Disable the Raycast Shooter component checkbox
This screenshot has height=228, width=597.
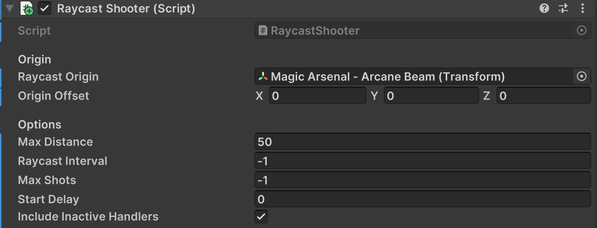click(x=45, y=9)
